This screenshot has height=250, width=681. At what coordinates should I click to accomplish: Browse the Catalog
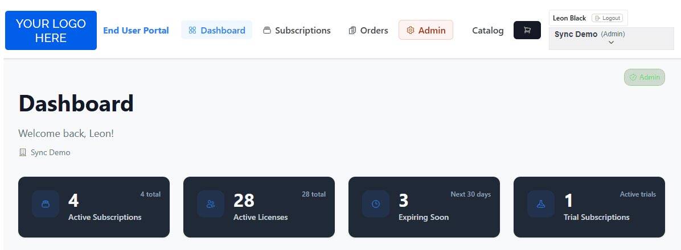tap(488, 30)
